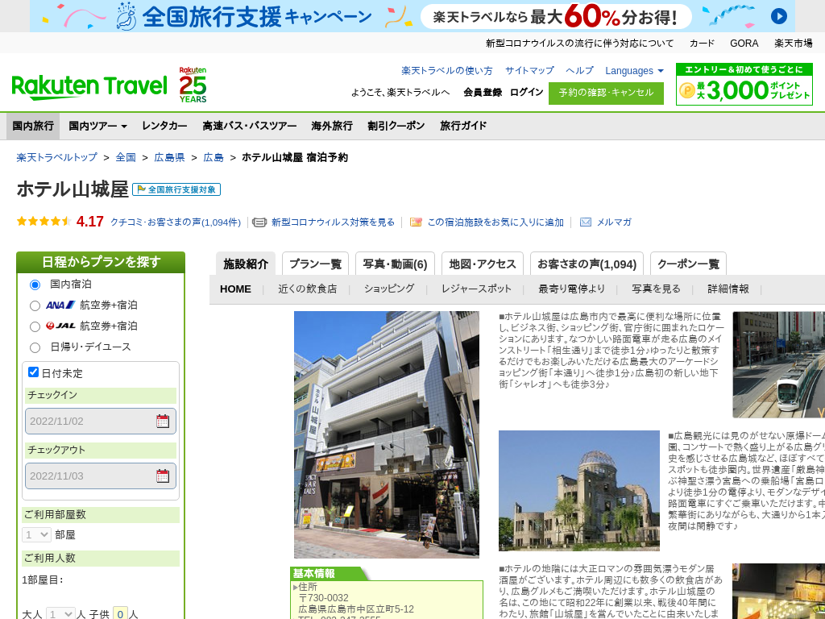Click the check-in date field 2022/11/02
This screenshot has width=825, height=619.
click(101, 421)
